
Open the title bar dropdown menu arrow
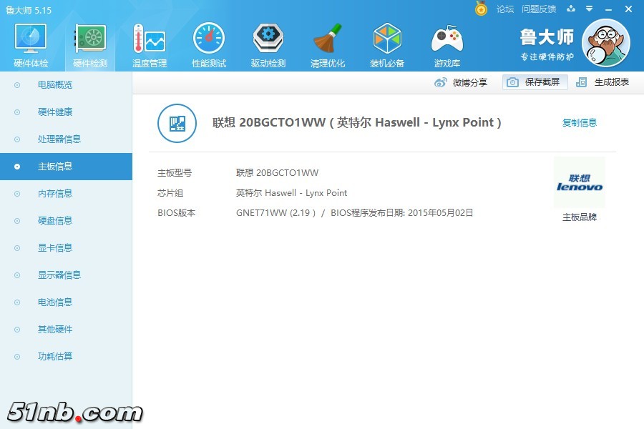pos(589,9)
